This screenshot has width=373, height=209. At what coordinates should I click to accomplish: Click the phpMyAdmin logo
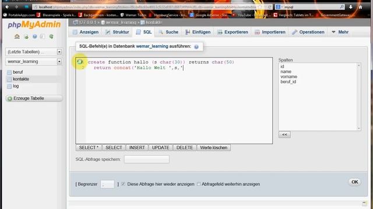(x=34, y=24)
